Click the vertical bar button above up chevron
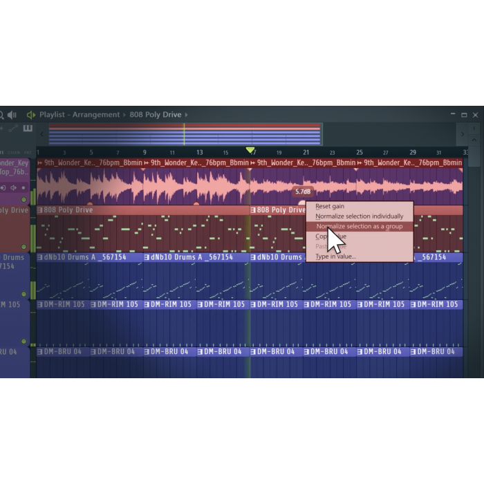The height and width of the screenshot is (484, 484). click(474, 129)
